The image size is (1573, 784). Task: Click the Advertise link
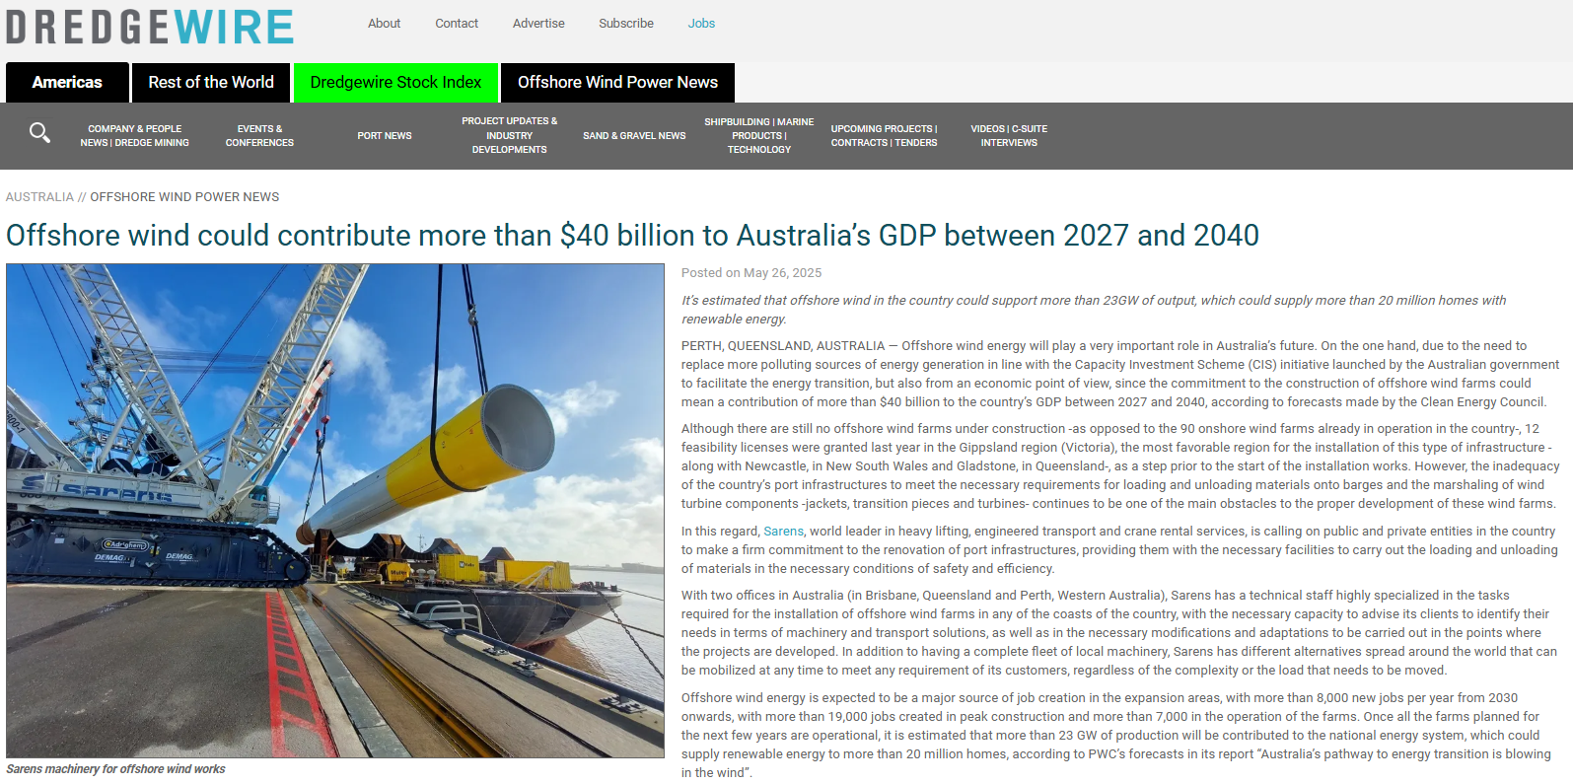[x=538, y=24]
